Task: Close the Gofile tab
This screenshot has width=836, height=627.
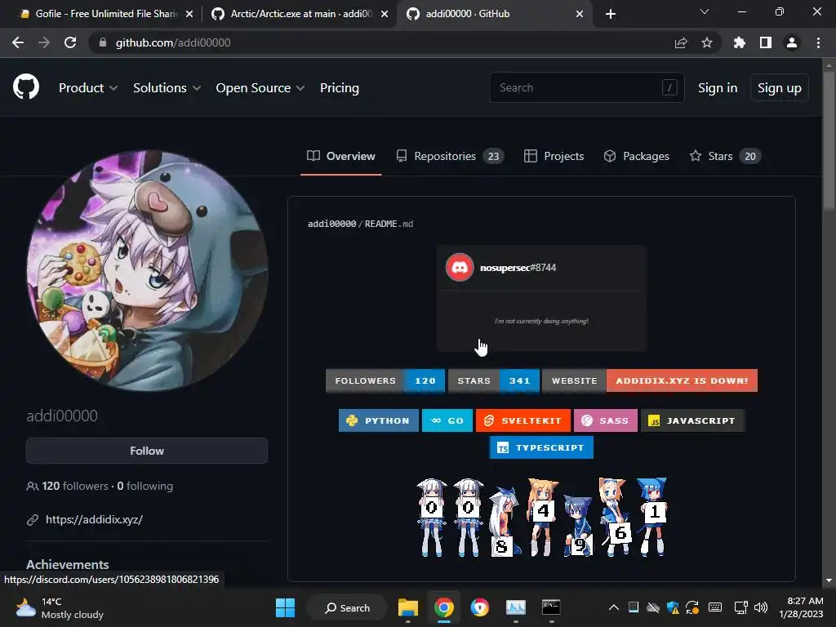Action: (x=189, y=14)
